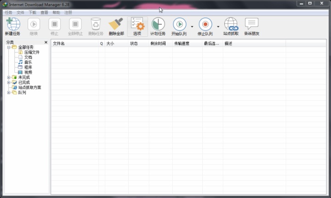Screen dimensions: 331x198
Task: Open the 站点抓取 site grabber icon
Action: click(x=231, y=24)
